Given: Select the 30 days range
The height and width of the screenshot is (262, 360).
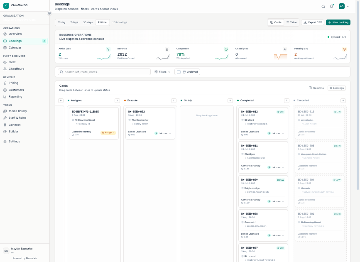Looking at the screenshot, I should pyautogui.click(x=88, y=22).
